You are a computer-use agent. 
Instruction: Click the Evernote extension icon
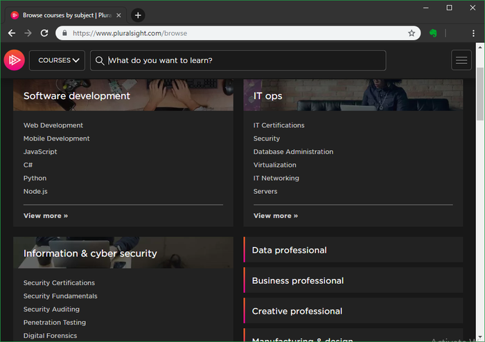tap(433, 33)
